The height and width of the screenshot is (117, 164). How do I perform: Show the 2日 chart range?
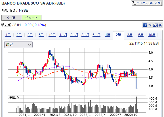click(19, 35)
